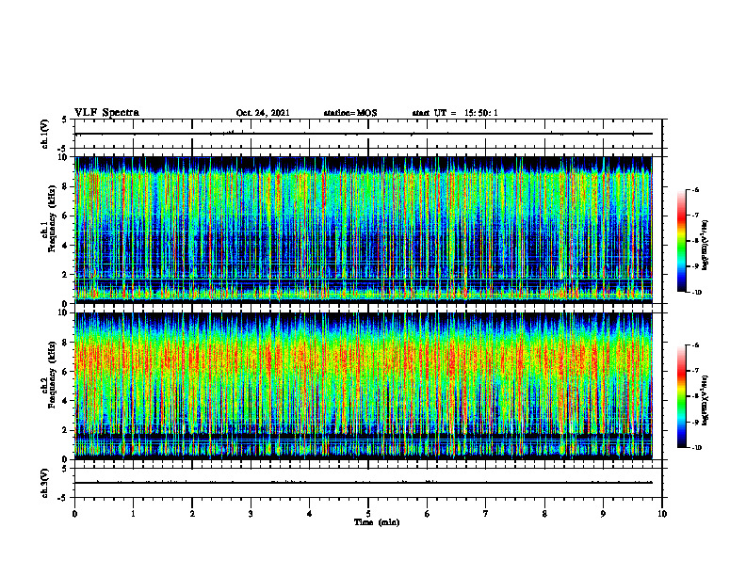
Task: Click time axis tick label "6"
Action: [428, 514]
